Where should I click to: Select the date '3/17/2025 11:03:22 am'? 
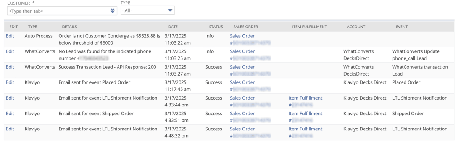coord(177,39)
